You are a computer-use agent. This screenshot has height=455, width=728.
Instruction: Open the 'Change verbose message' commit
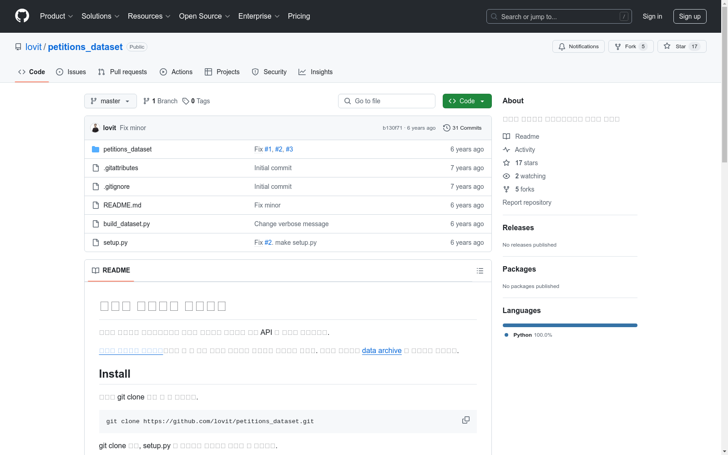point(291,224)
